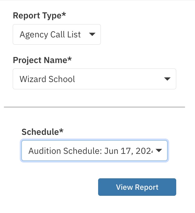Click the arrow in the Audition Schedule selector
This screenshot has width=195, height=213.
pyautogui.click(x=159, y=151)
